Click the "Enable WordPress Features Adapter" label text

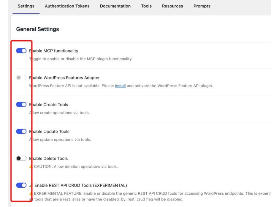(x=64, y=78)
